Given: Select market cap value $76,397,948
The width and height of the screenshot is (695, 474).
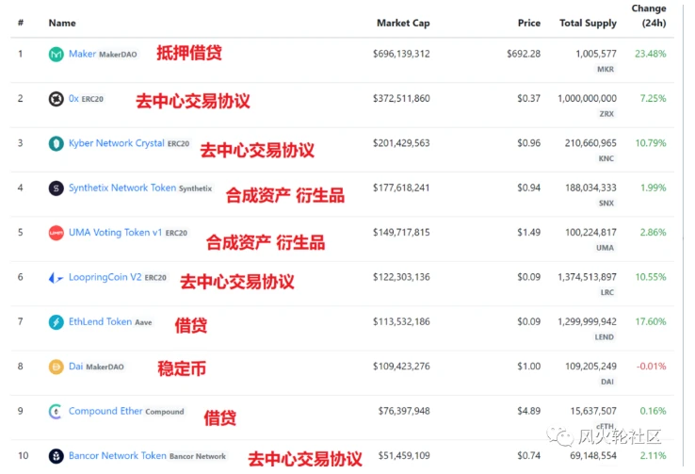Looking at the screenshot, I should (404, 411).
